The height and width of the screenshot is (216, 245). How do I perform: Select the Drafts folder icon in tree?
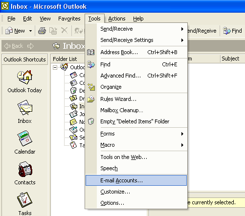click(73, 98)
